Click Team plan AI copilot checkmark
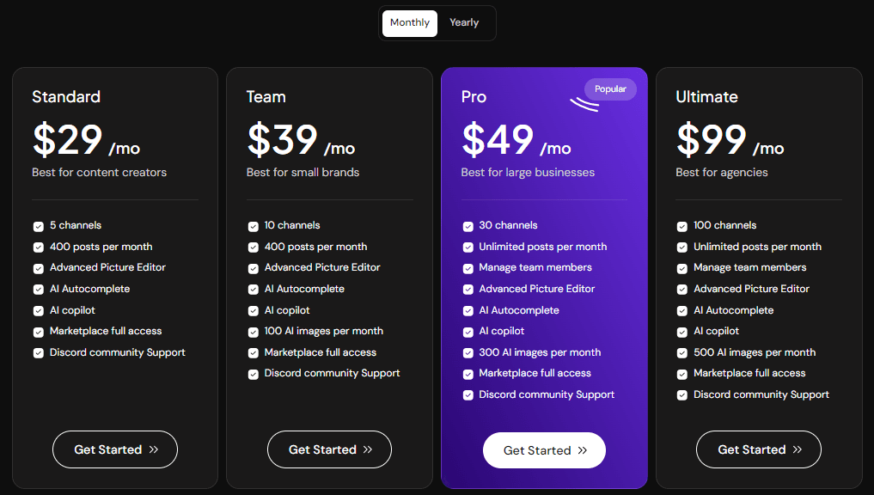874x495 pixels. (253, 311)
